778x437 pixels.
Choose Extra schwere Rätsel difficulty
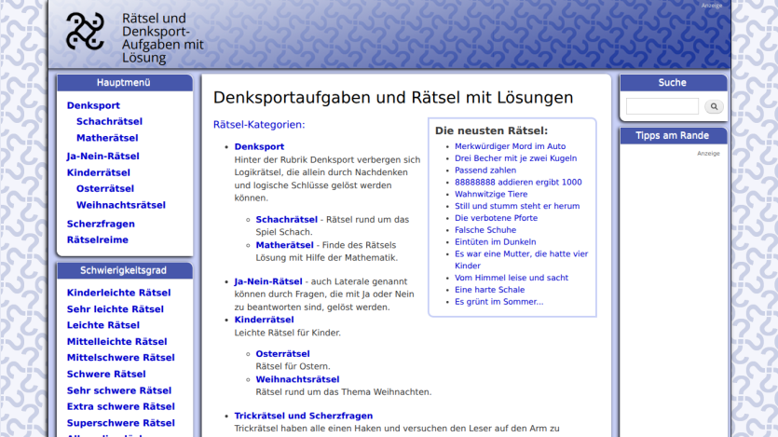click(120, 406)
